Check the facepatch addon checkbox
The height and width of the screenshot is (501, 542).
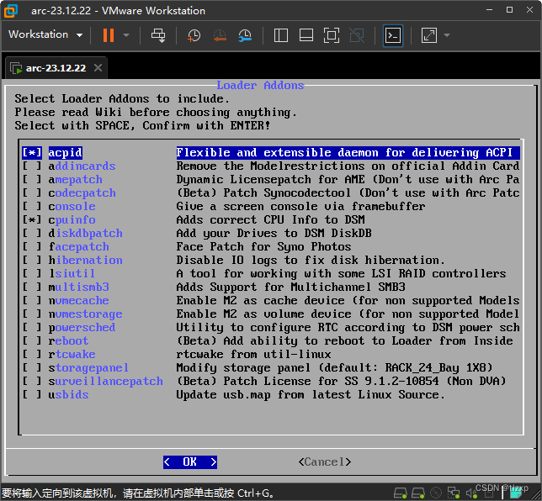click(32, 246)
